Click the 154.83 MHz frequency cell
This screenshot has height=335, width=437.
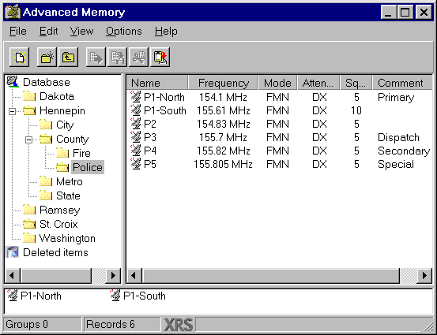(x=223, y=124)
